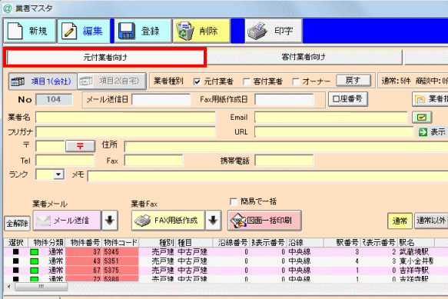Viewport: 448px width, 299px height.
Task: Click the Email input field
Action: pos(331,117)
